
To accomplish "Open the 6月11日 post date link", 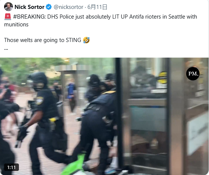I will tap(97, 7).
